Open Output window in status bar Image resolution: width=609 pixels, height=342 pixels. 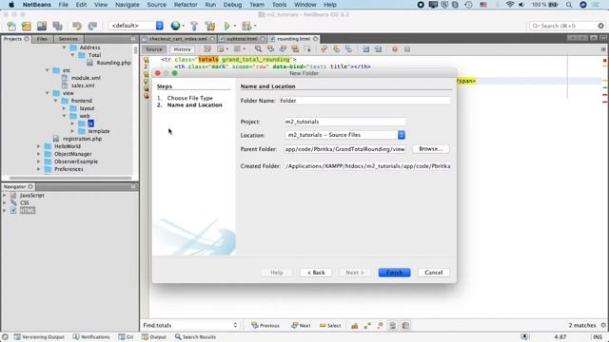coord(154,337)
